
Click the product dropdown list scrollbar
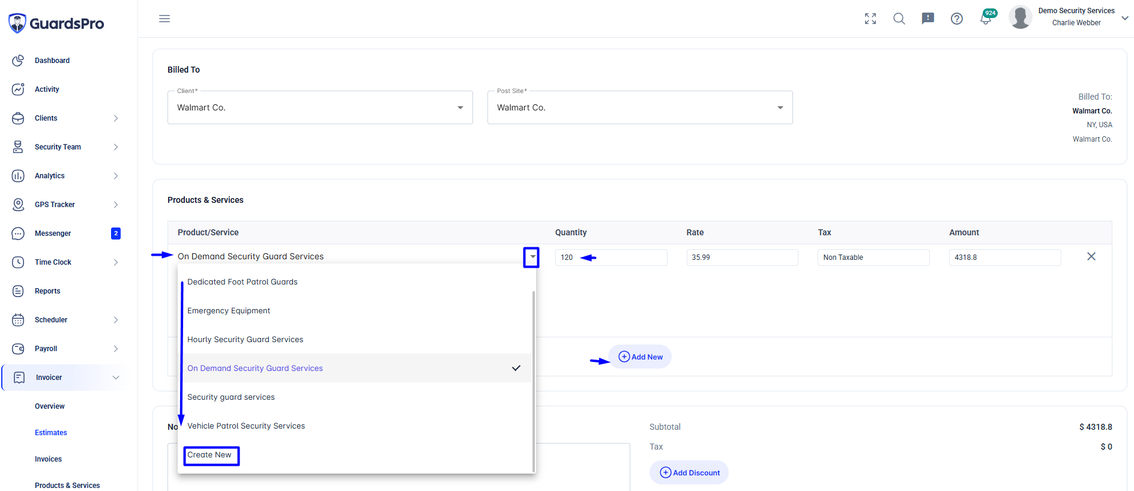pos(533,382)
